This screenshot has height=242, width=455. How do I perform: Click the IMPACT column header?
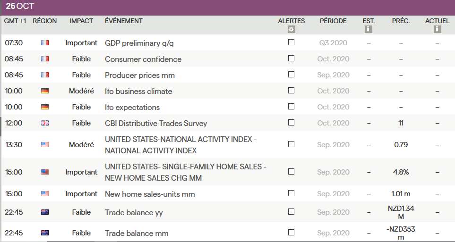(x=81, y=21)
